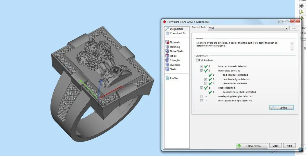Close the Fix Wizard with the red X

(x=295, y=21)
